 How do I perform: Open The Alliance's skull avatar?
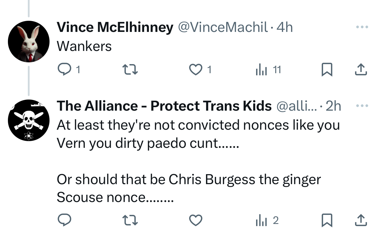point(28,120)
